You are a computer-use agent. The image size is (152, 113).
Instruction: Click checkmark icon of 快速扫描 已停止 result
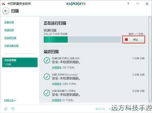pos(47,60)
